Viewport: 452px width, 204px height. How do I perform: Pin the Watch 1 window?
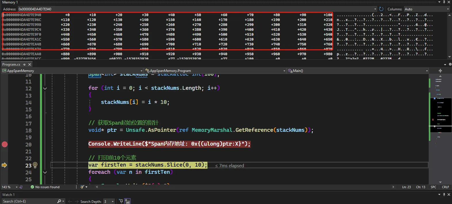[444, 195]
